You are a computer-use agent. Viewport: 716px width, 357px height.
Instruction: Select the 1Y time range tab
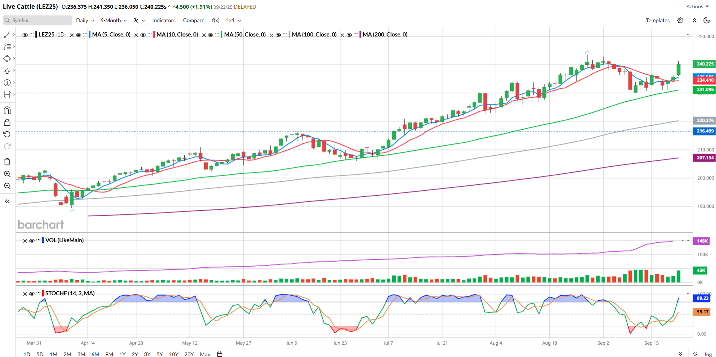(122, 354)
